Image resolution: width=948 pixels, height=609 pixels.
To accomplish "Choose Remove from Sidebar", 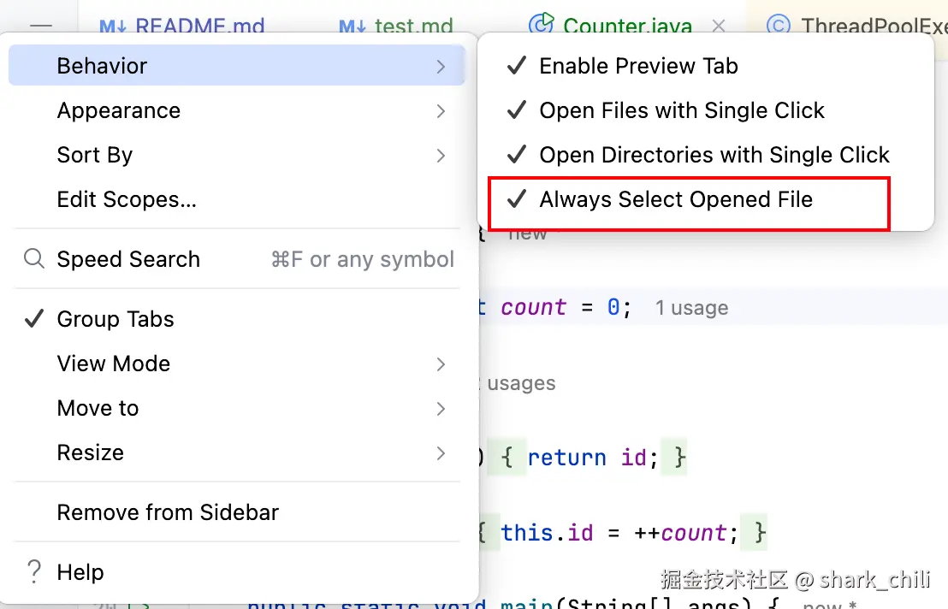I will pyautogui.click(x=168, y=512).
